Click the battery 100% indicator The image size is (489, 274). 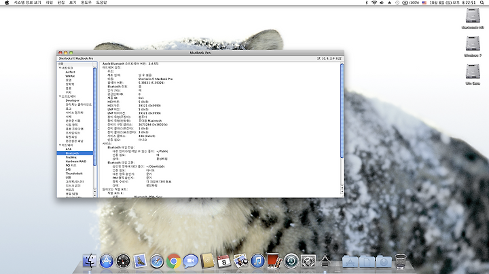pyautogui.click(x=411, y=3)
